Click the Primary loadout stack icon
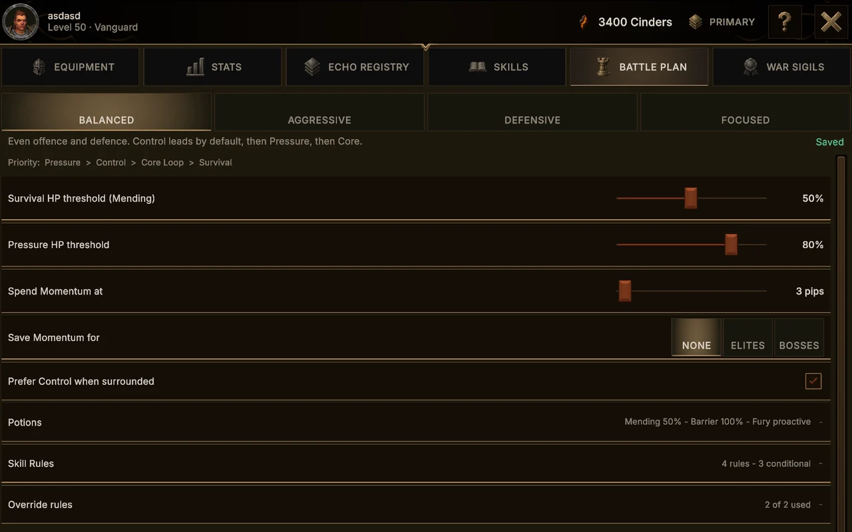Screen dimensions: 852x532 (x=696, y=22)
